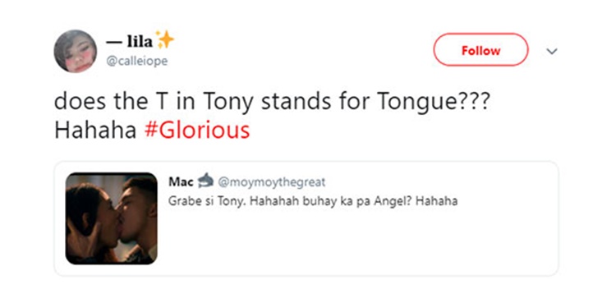
Task: Open the lila display name link
Action: pyautogui.click(x=129, y=43)
